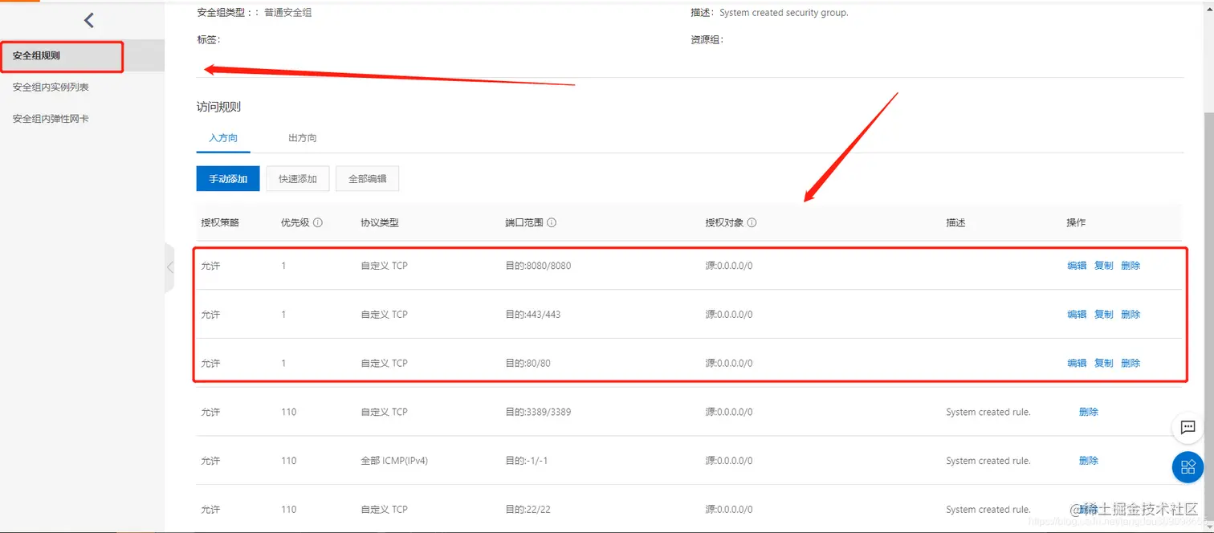Delete the 8080/8080 rule
1214x533 pixels.
[x=1130, y=266]
